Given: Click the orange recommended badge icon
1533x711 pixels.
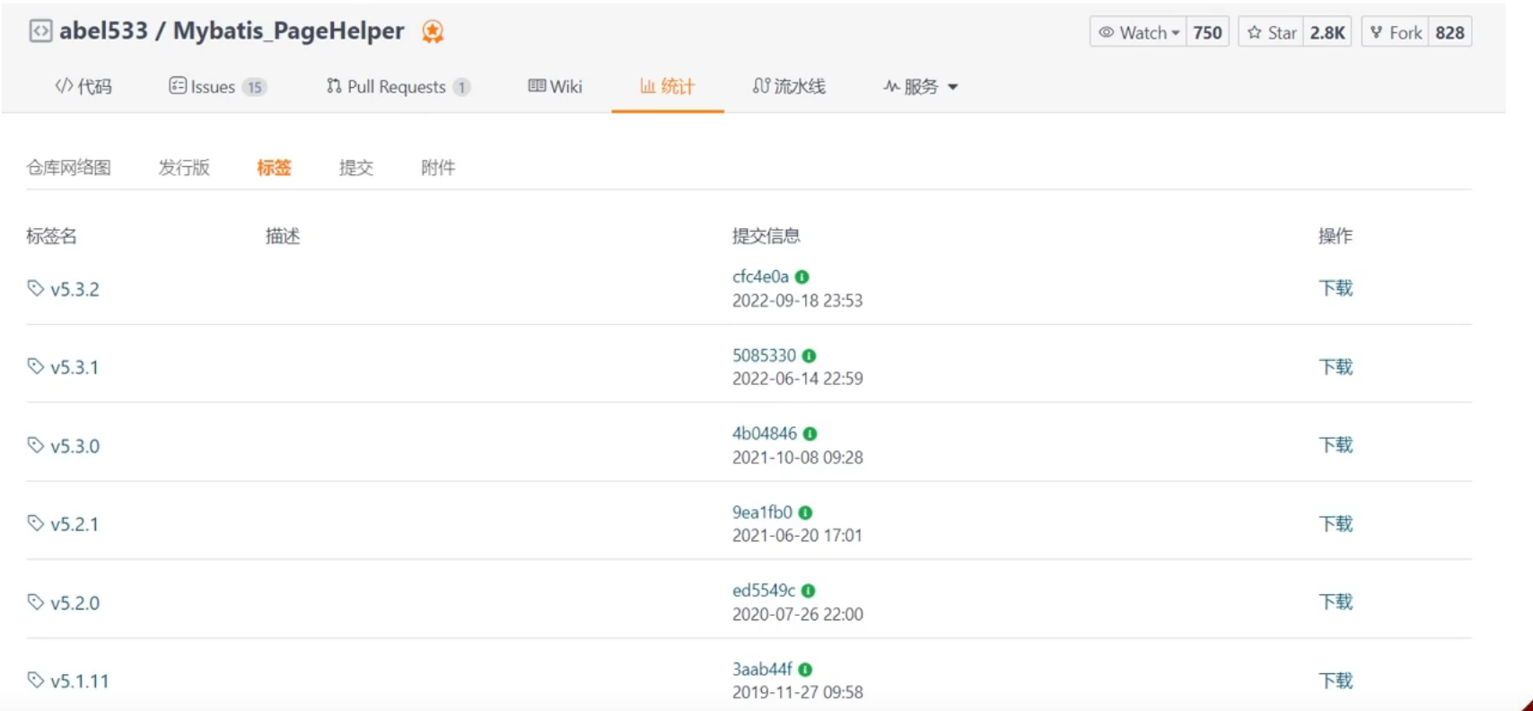Looking at the screenshot, I should [x=433, y=32].
